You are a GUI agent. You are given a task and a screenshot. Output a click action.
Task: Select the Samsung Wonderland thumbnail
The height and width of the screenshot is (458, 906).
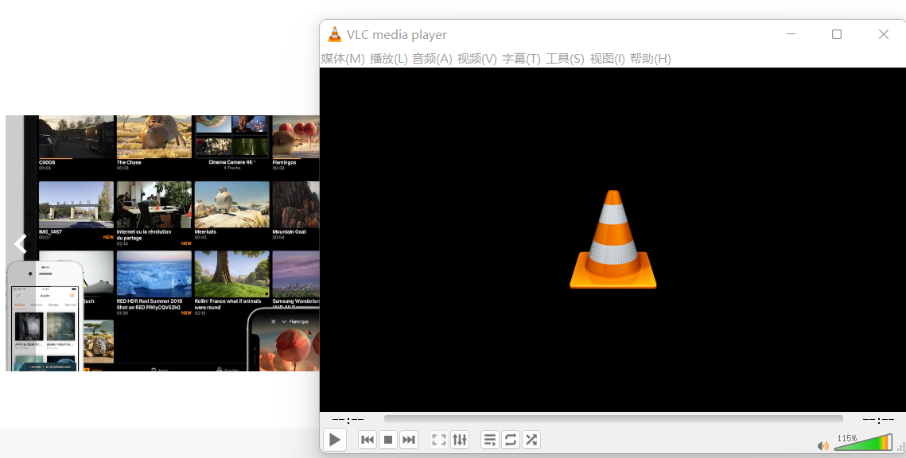[x=296, y=274]
